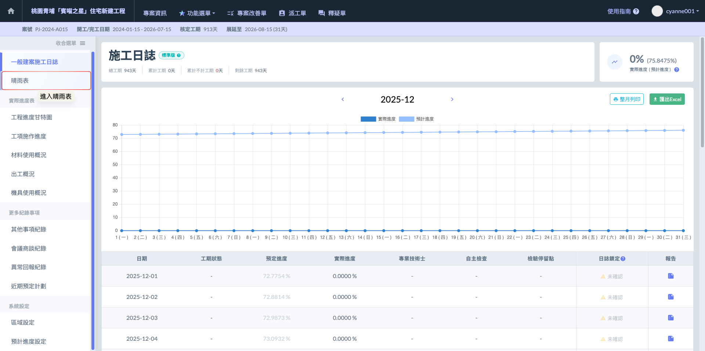Screen dimensions: 705x351
Task: Click info icon beside 實際進度 (預計進度)
Action: click(677, 70)
